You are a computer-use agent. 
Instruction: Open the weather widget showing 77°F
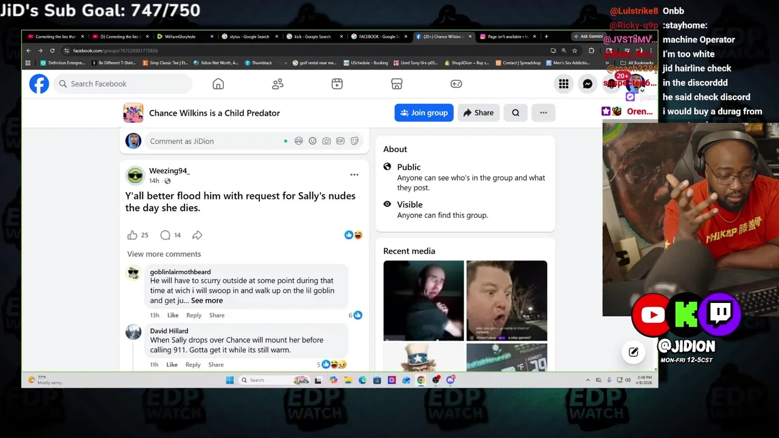tap(44, 380)
